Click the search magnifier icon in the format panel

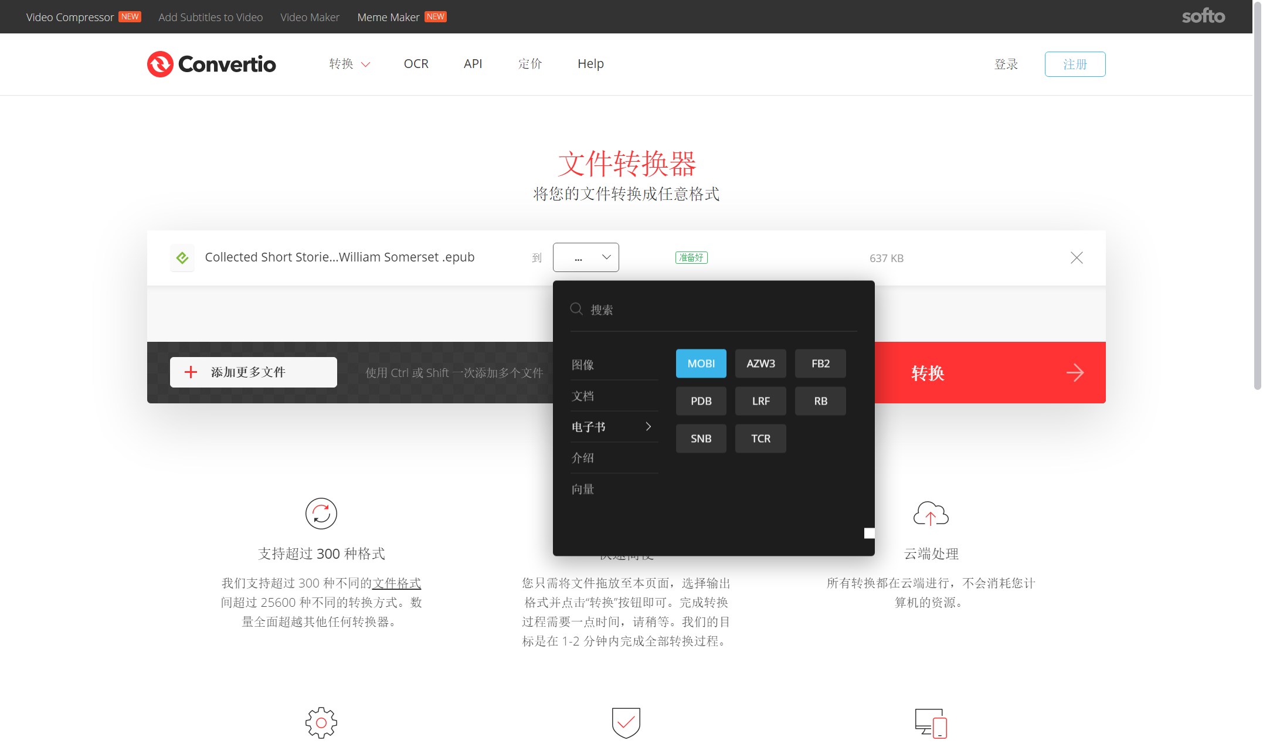pos(576,308)
